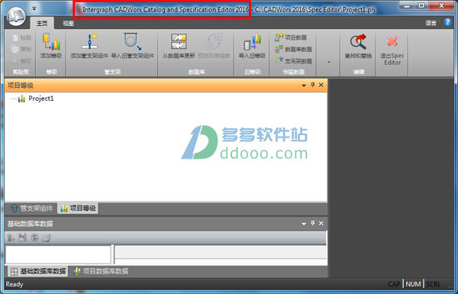Click NUM indicator in status bar

point(413,284)
